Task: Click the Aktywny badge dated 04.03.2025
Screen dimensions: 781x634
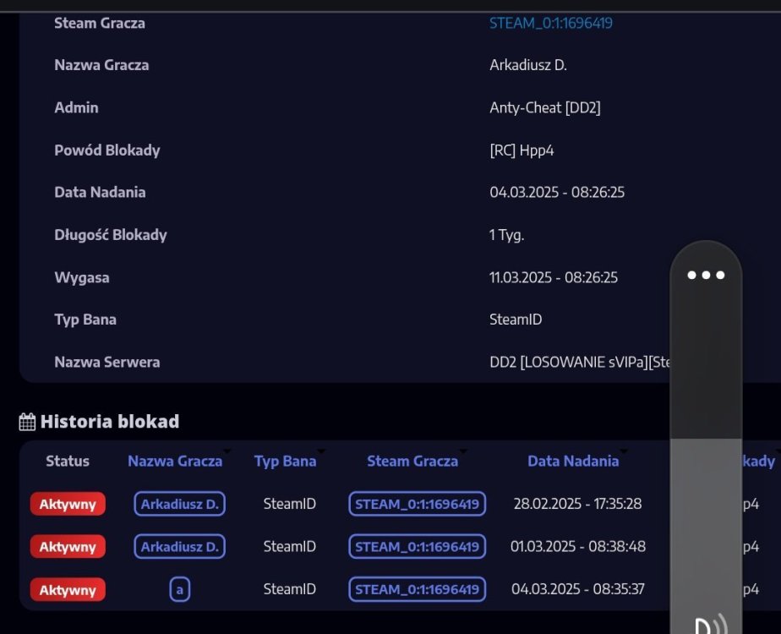Action: [x=68, y=589]
